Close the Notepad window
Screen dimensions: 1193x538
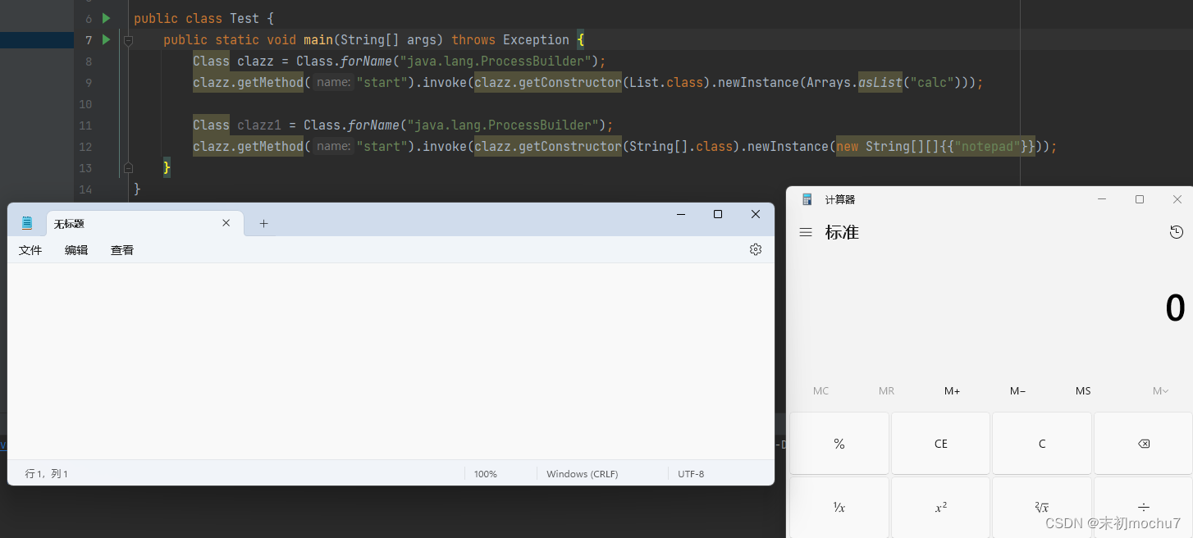tap(756, 214)
